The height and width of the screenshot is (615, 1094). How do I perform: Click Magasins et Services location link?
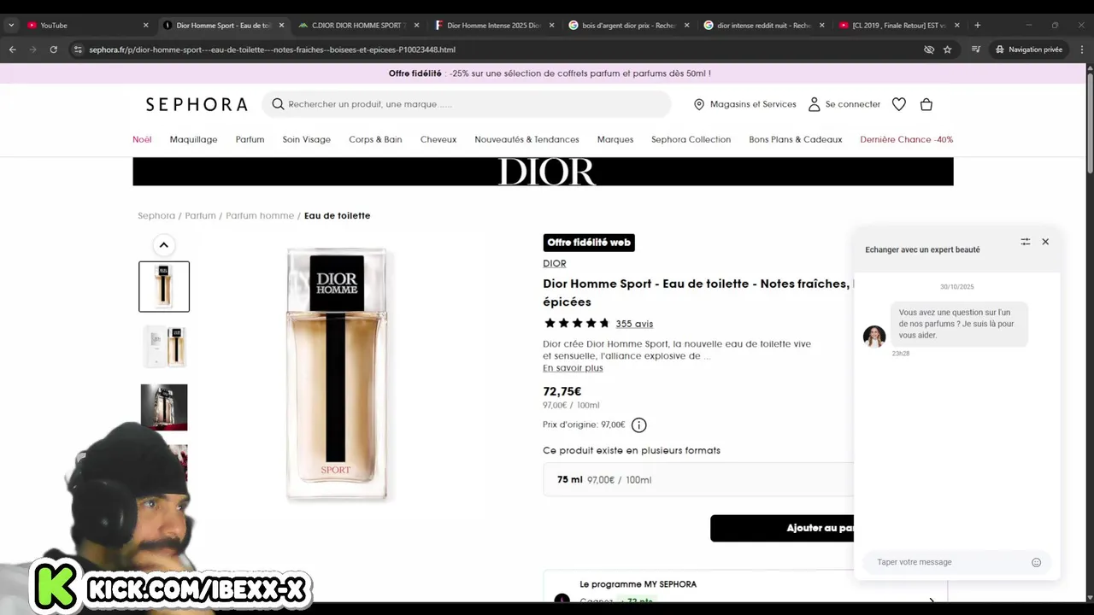744,104
